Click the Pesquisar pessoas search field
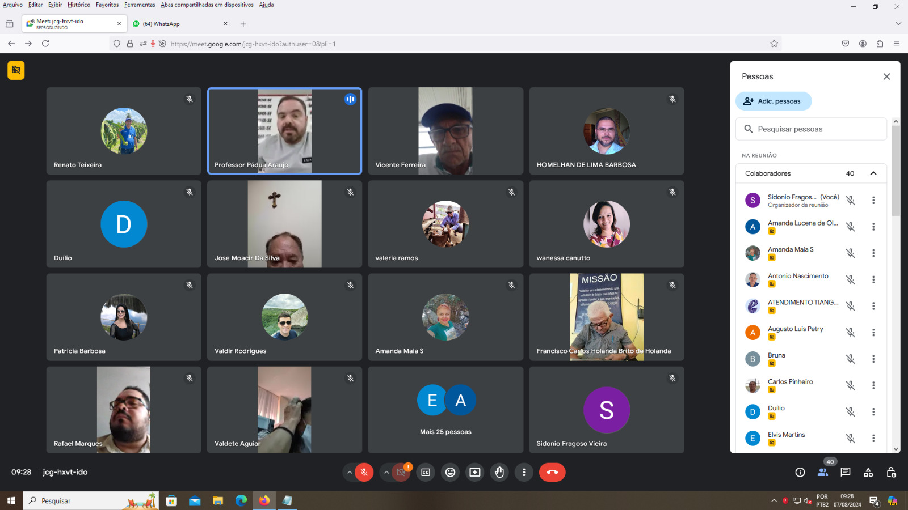The height and width of the screenshot is (510, 908). (x=812, y=129)
